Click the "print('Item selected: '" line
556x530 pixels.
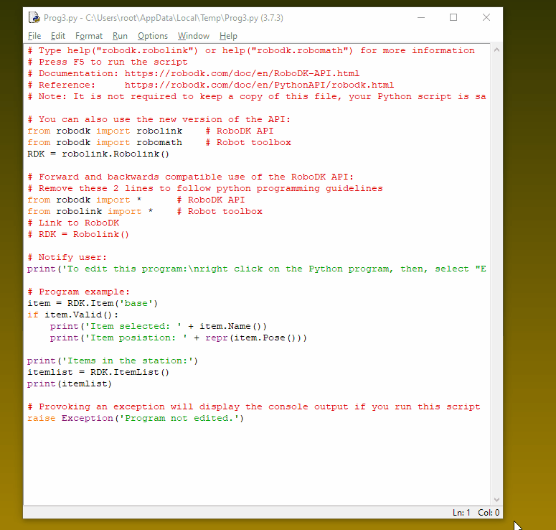click(x=158, y=326)
